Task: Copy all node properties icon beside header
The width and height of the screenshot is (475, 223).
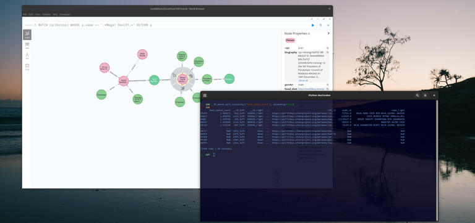Action: [x=309, y=34]
